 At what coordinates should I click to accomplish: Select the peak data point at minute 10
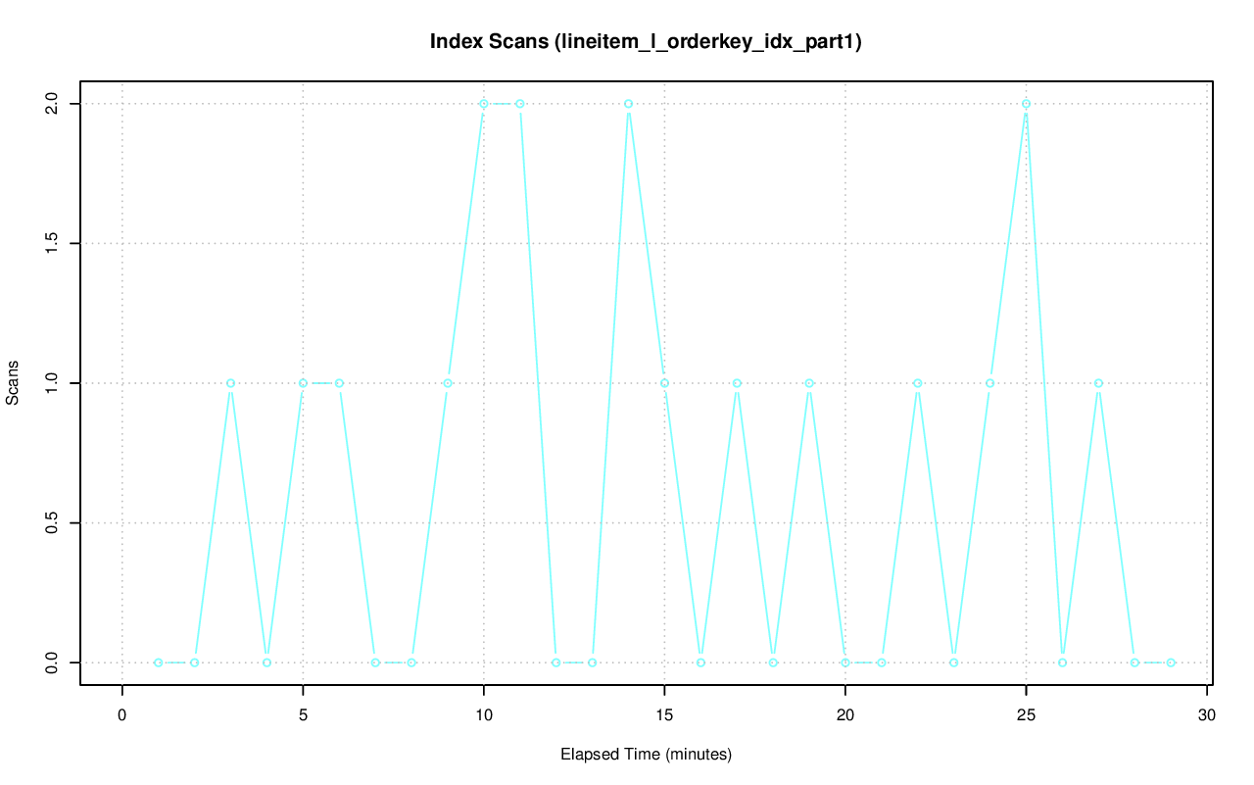(x=484, y=104)
